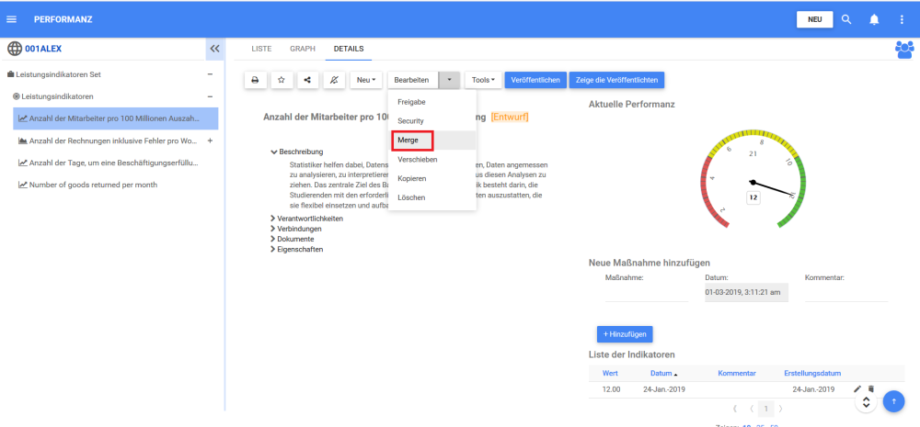The width and height of the screenshot is (920, 427).
Task: Select Anzahl der Mitarbeiter pro 100 Millionen
Action: pos(116,118)
